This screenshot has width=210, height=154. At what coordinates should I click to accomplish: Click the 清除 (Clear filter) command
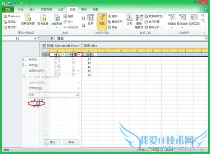pyautogui.click(x=113, y=16)
